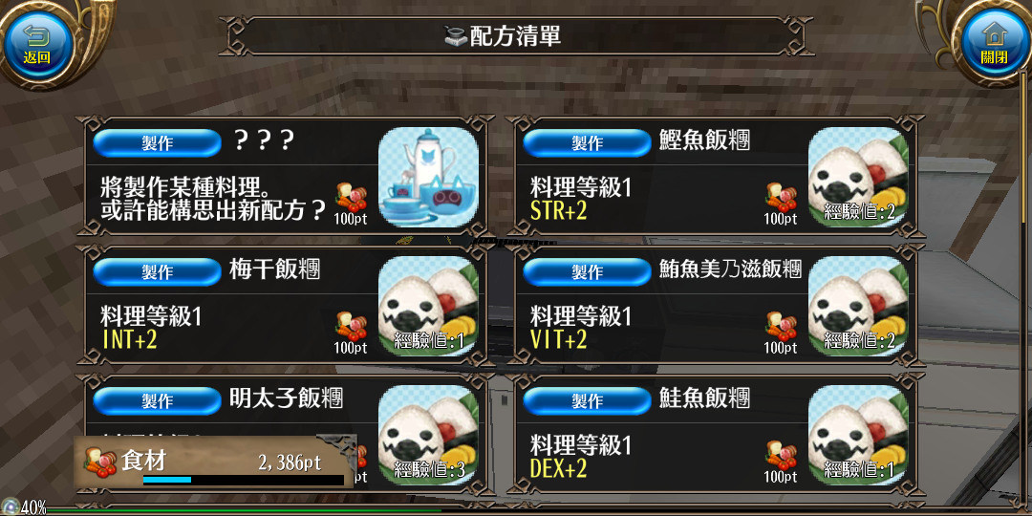Click 製作 for 鮪魚美乃滋飯糰

[x=587, y=271]
